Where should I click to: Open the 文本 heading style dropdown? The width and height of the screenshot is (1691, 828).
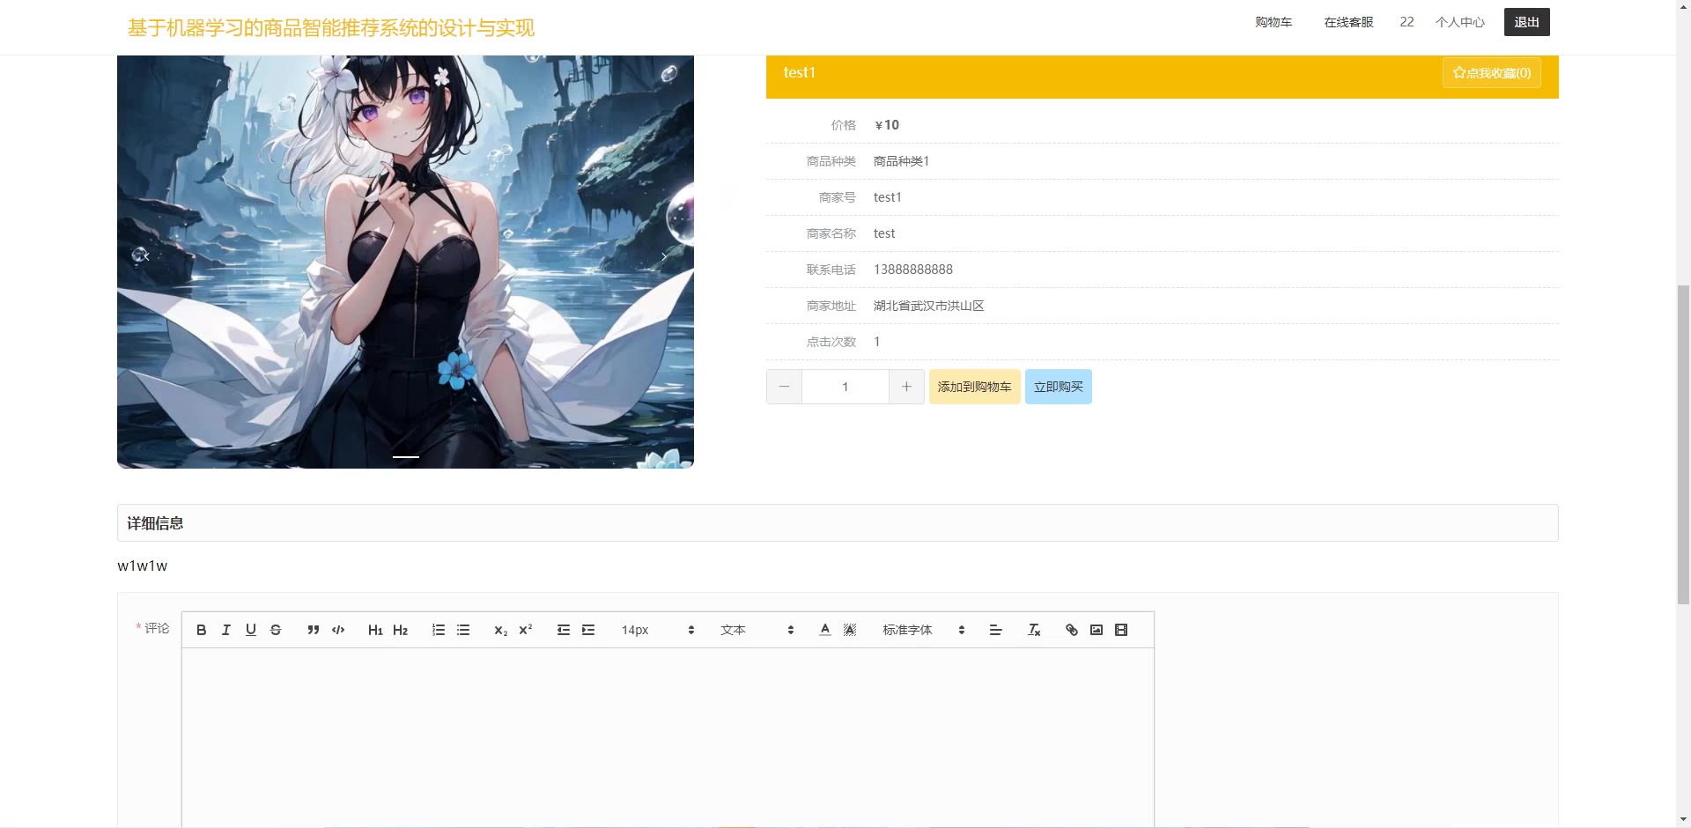coord(757,630)
